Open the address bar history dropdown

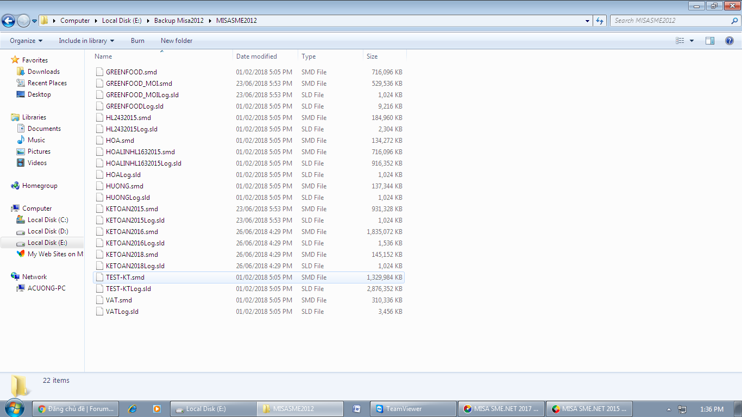[588, 21]
